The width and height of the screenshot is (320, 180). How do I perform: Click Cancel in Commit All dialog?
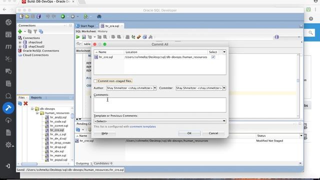[213, 133]
